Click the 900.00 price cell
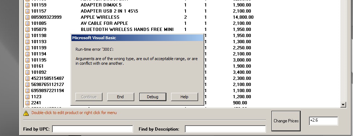Screen dimensions: 353x136 240,103
